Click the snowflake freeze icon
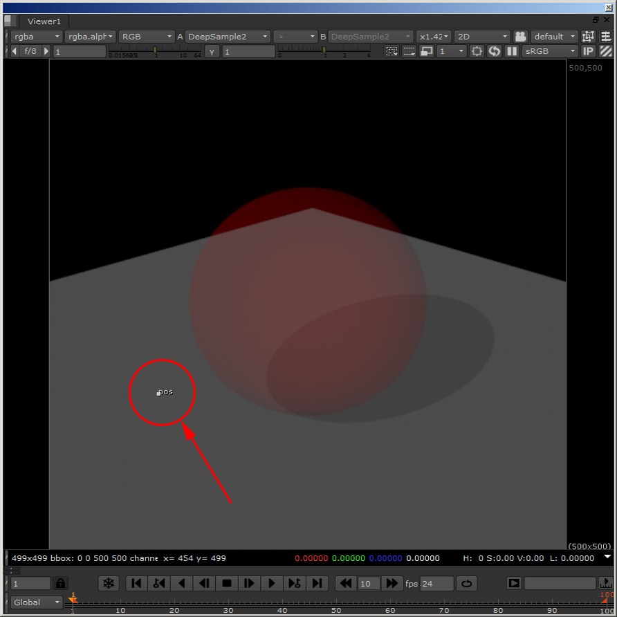 tap(109, 583)
